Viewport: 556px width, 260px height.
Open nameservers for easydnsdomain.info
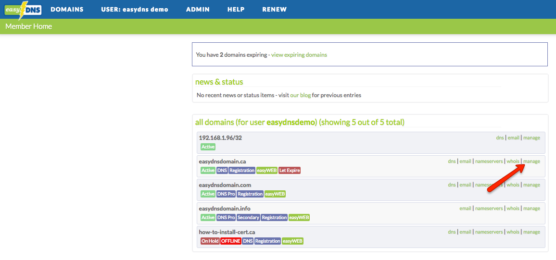[489, 208]
